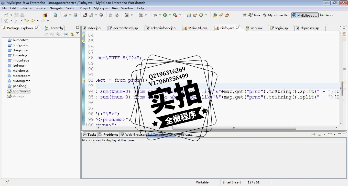Select the drugstore project
The width and height of the screenshot is (348, 186).
(20, 50)
